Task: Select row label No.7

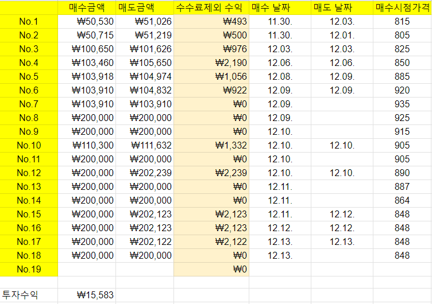Action: 29,104
